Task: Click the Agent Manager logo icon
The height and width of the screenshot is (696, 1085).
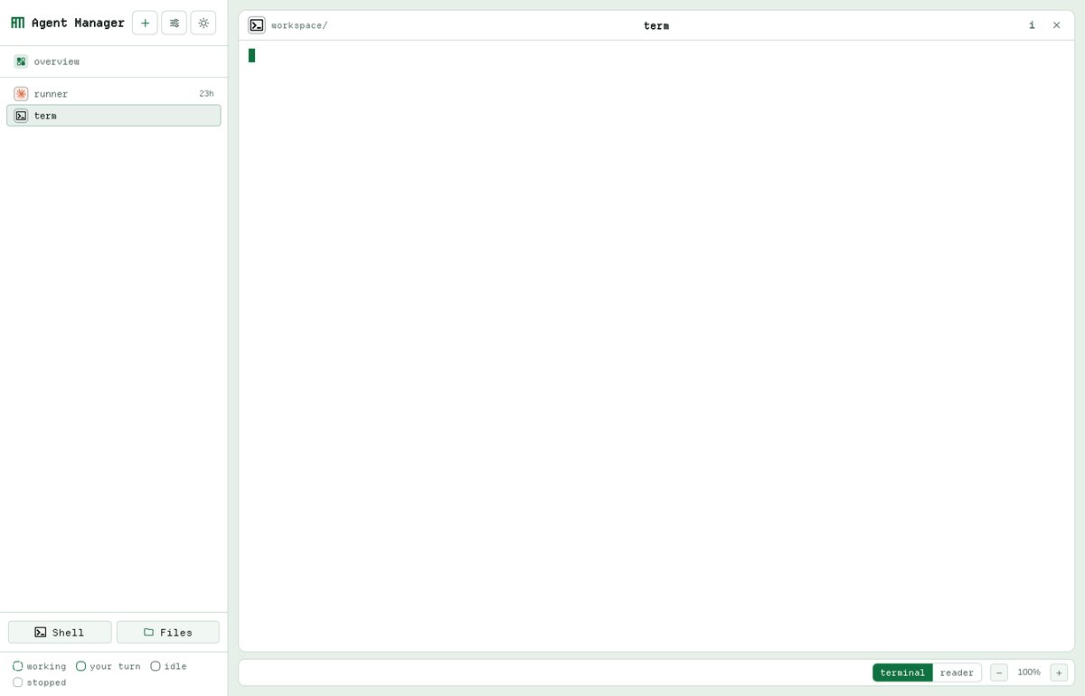Action: pyautogui.click(x=18, y=23)
